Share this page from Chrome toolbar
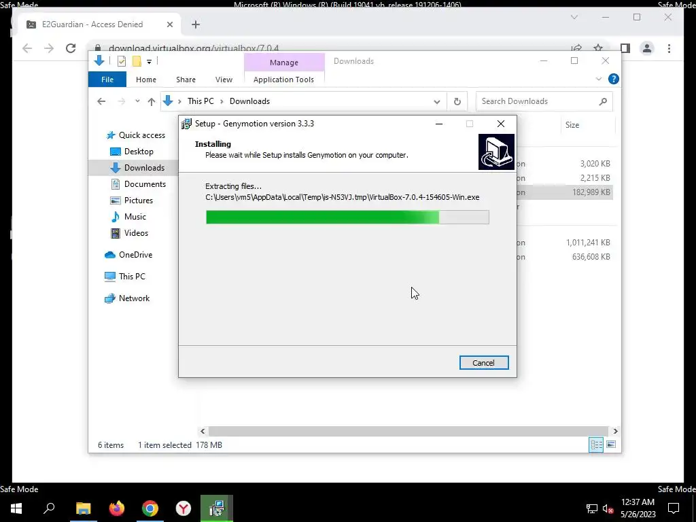This screenshot has width=696, height=522. pos(576,48)
